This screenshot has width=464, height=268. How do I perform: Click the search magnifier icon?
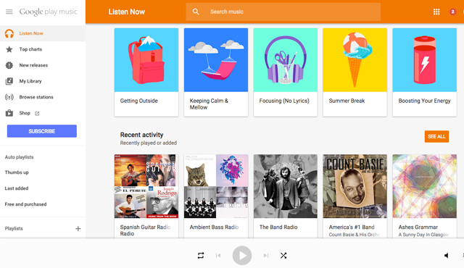coord(196,12)
